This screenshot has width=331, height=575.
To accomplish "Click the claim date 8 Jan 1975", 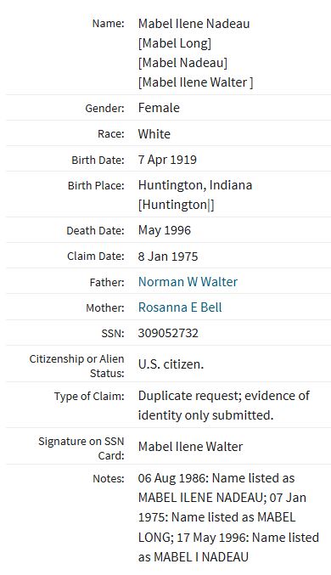I will click(168, 256).
